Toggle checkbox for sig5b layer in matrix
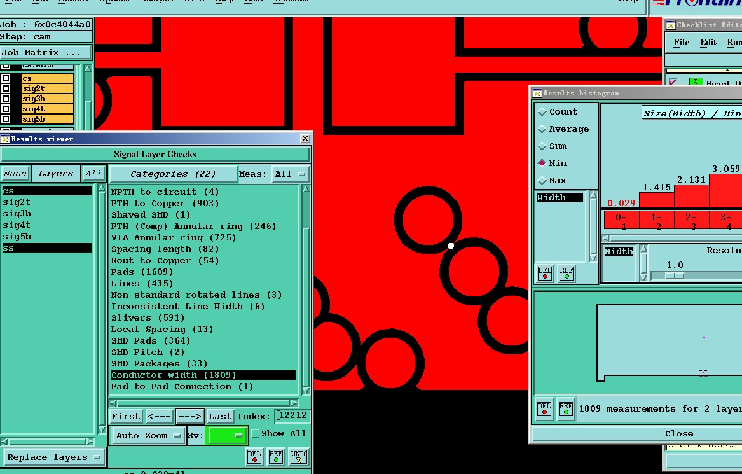 pyautogui.click(x=6, y=119)
